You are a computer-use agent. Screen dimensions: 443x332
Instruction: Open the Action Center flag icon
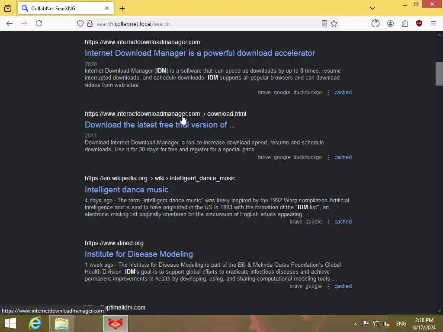tap(366, 323)
